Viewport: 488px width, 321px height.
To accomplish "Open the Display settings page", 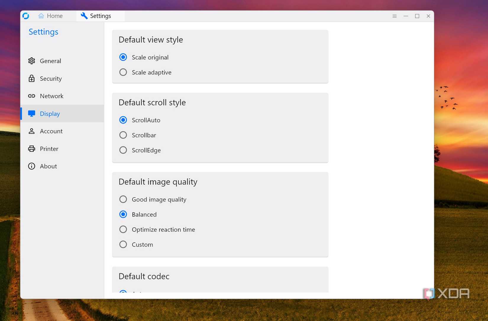I will pos(49,113).
